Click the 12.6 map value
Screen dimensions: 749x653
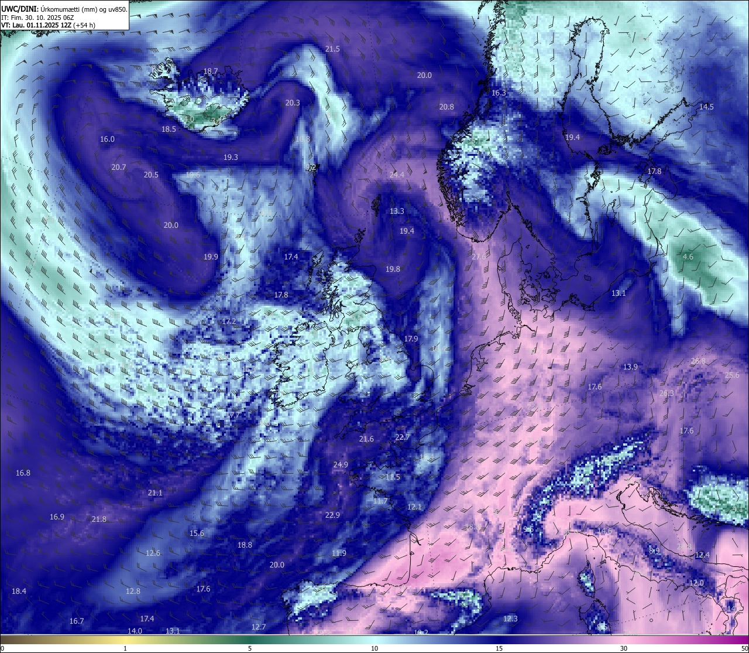[153, 553]
